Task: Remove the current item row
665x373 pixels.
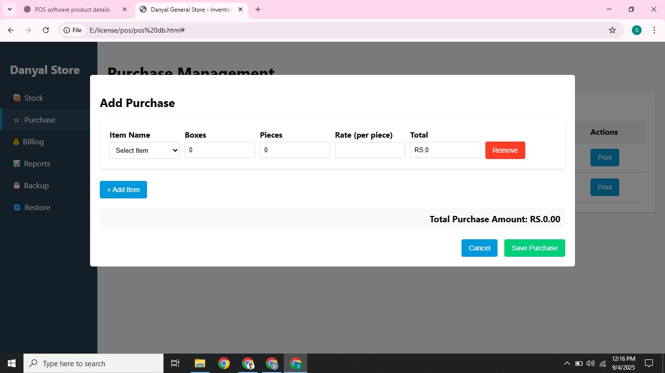Action: 505,150
